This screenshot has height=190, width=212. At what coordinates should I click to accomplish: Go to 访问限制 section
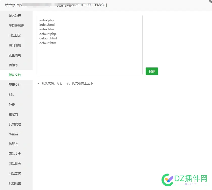tap(15, 45)
